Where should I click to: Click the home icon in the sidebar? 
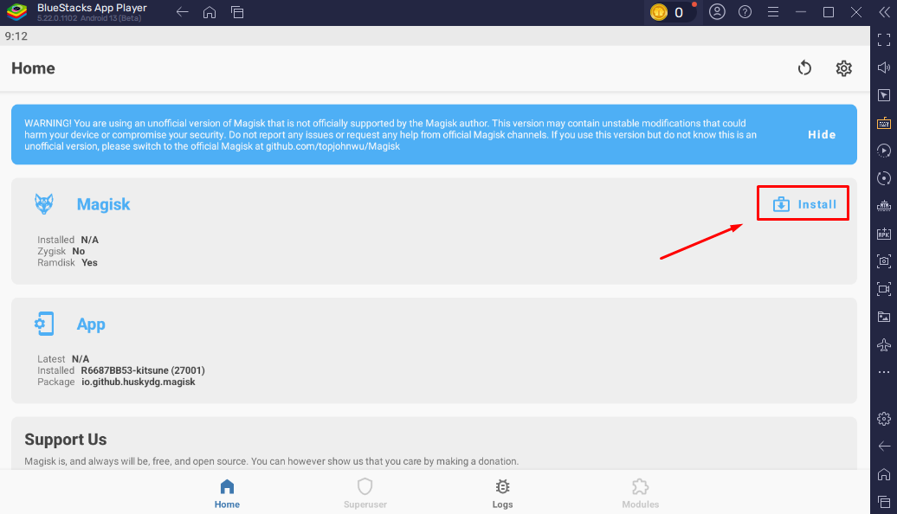pos(884,474)
